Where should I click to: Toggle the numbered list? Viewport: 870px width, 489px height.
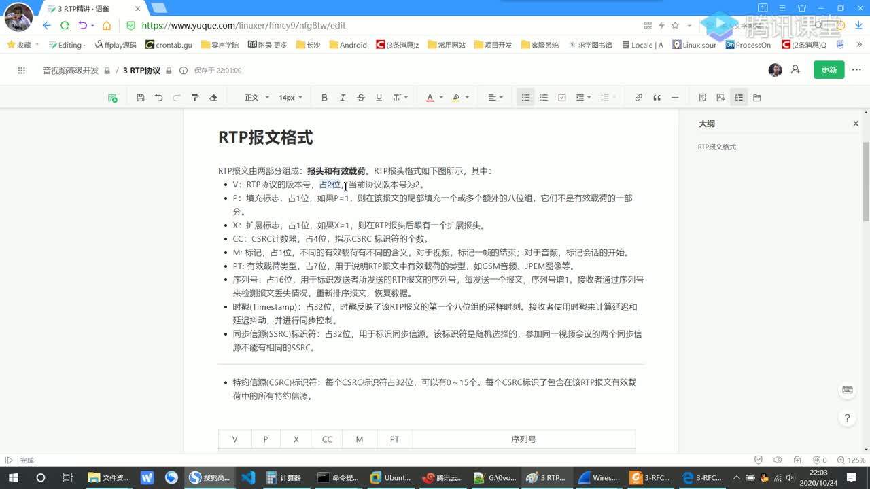(x=544, y=98)
